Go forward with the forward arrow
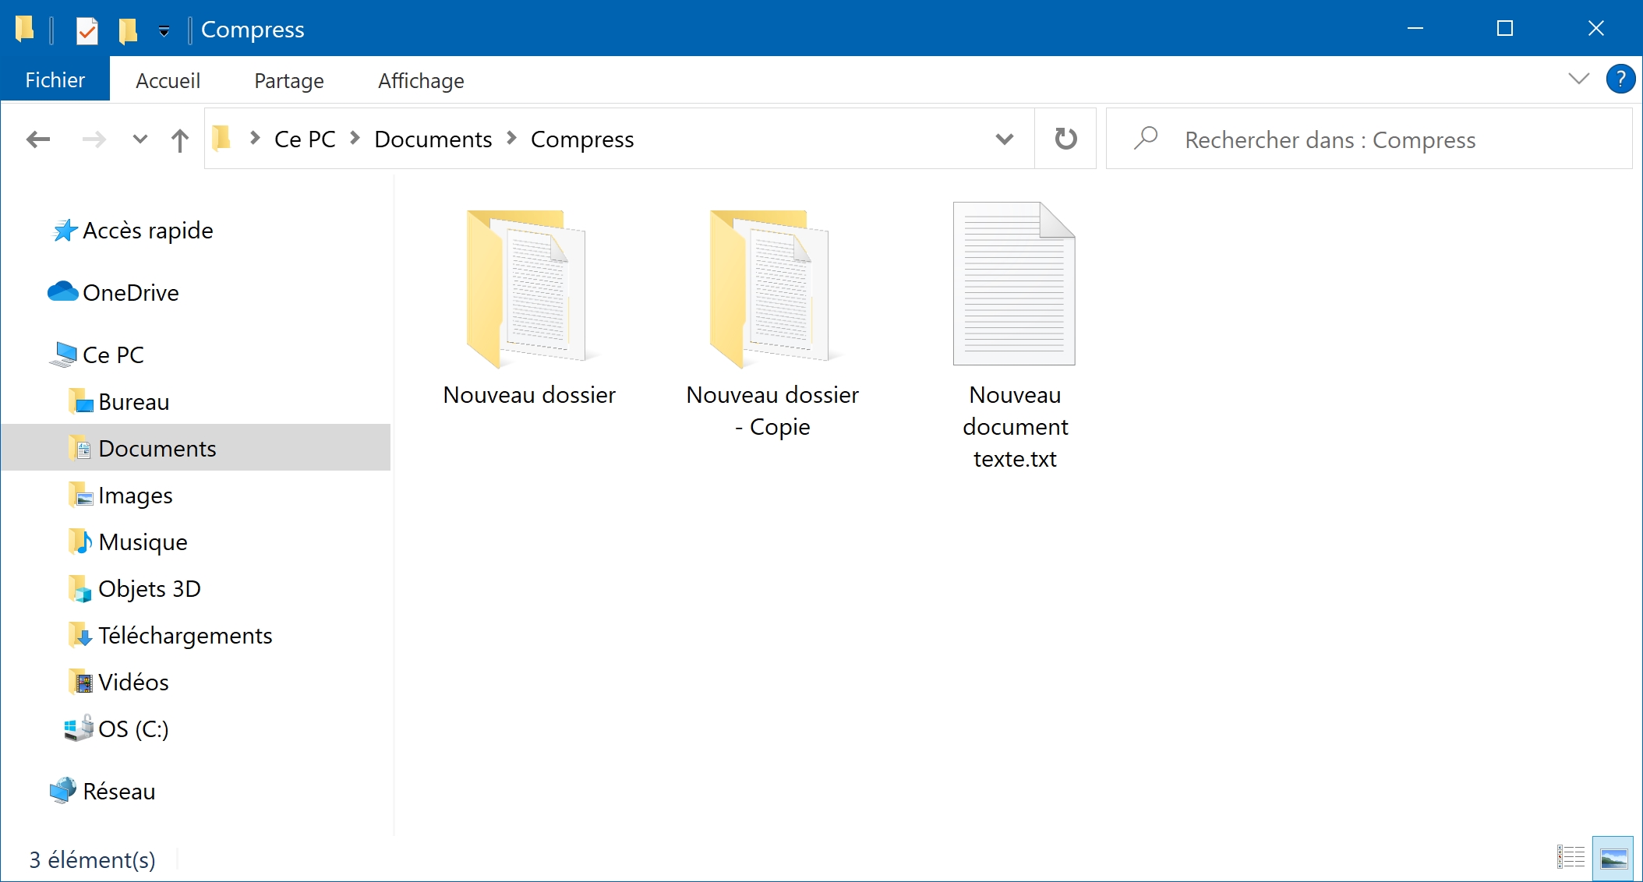This screenshot has height=882, width=1643. click(94, 139)
